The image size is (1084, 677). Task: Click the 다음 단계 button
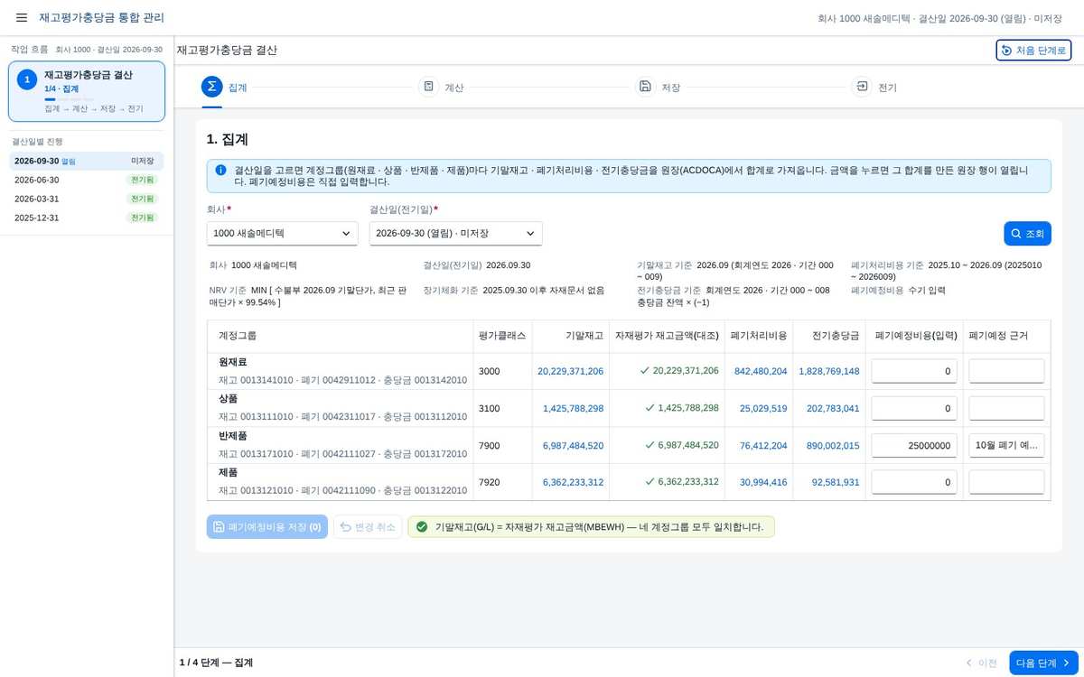(1043, 663)
